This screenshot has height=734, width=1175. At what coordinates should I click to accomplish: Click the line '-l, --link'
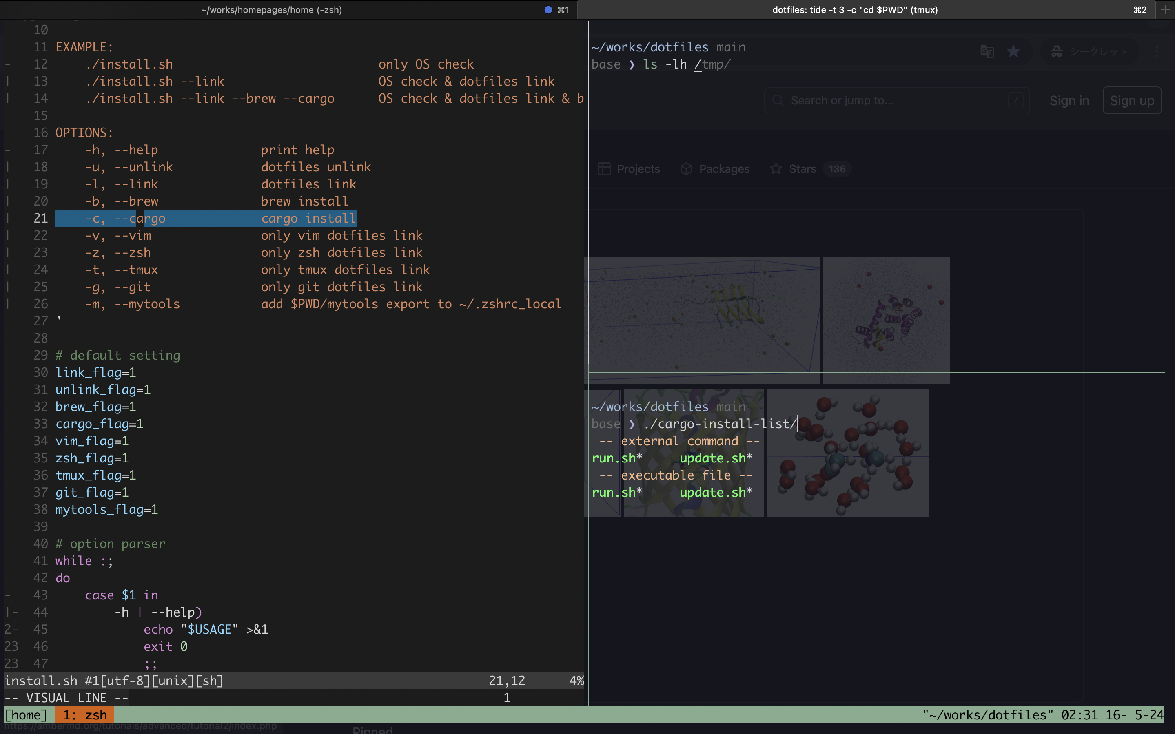[x=221, y=184]
